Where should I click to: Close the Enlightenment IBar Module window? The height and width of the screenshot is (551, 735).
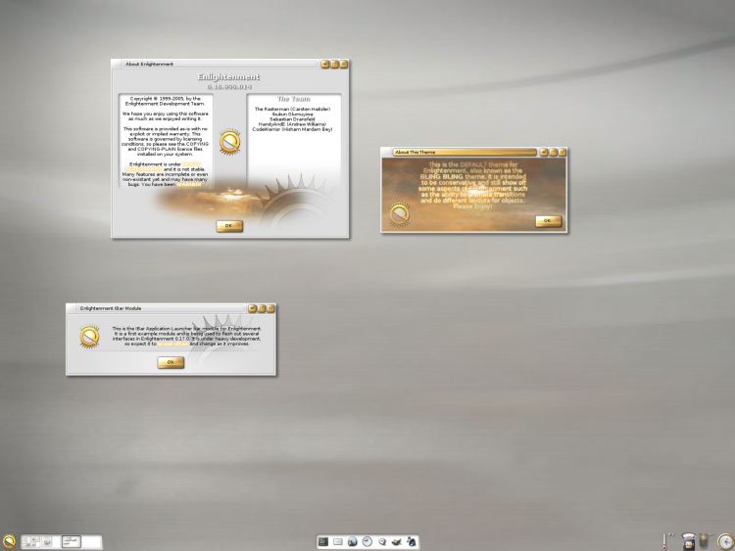(x=270, y=308)
